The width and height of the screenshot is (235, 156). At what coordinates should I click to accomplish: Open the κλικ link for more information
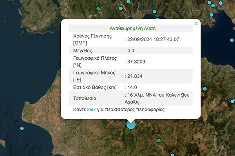click(91, 110)
